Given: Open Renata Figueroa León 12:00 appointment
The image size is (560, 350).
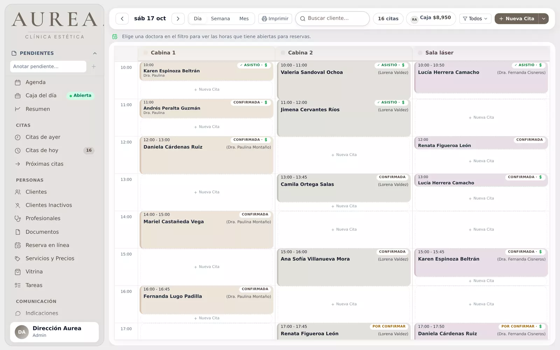Looking at the screenshot, I should click(x=481, y=143).
